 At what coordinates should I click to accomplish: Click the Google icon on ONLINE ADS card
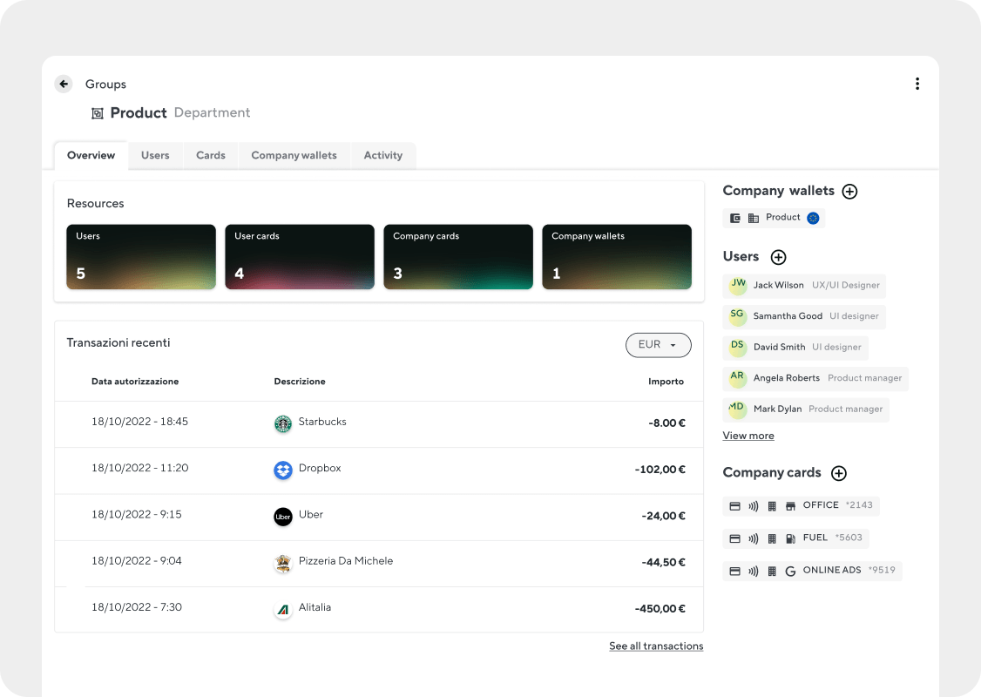(790, 572)
